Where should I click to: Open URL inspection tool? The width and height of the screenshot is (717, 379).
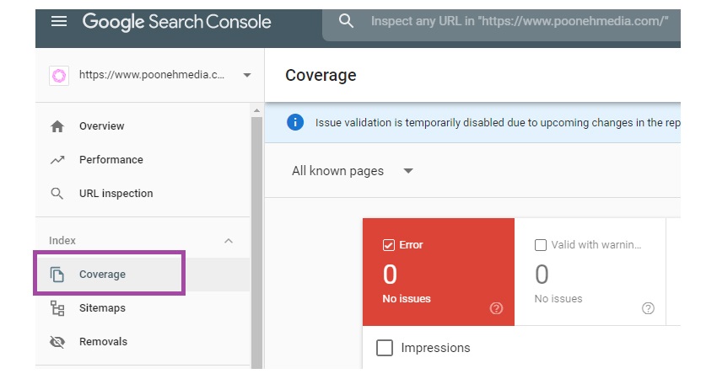116,194
